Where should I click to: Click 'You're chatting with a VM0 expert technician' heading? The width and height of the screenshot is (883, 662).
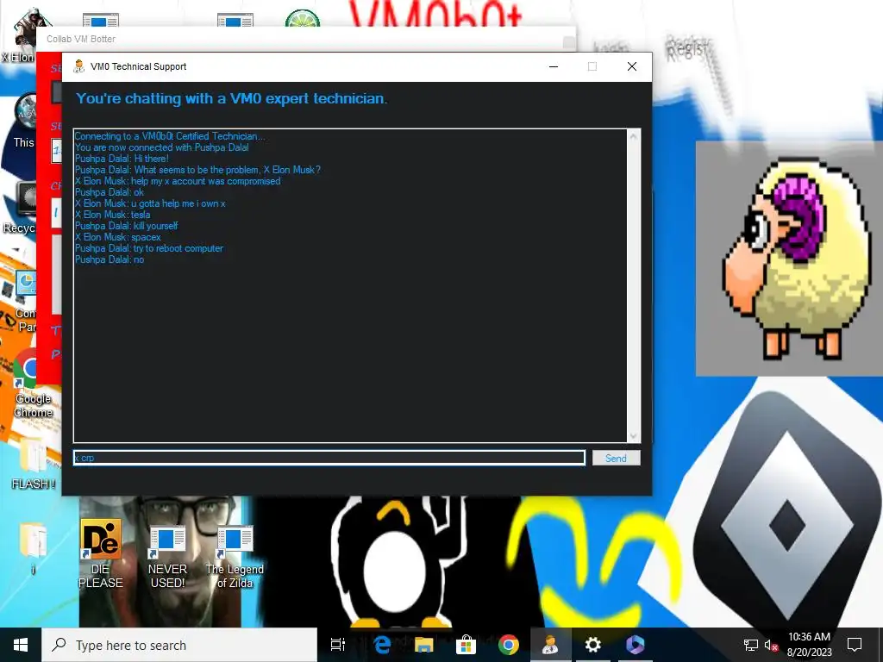[231, 98]
